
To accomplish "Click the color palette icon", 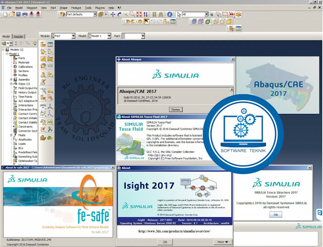I will pyautogui.click(x=62, y=15).
